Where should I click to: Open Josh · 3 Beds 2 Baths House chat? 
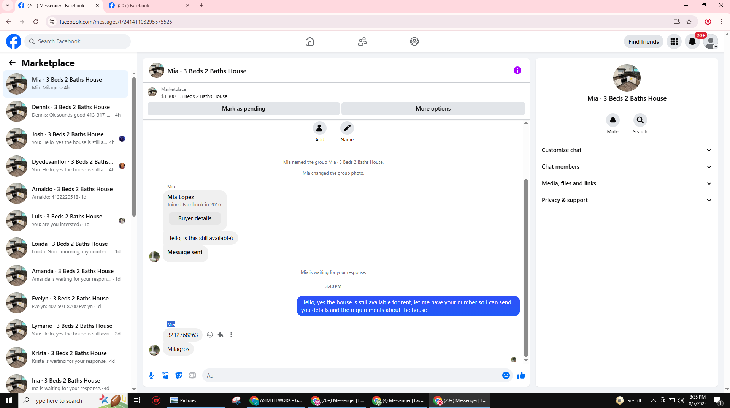[66, 138]
